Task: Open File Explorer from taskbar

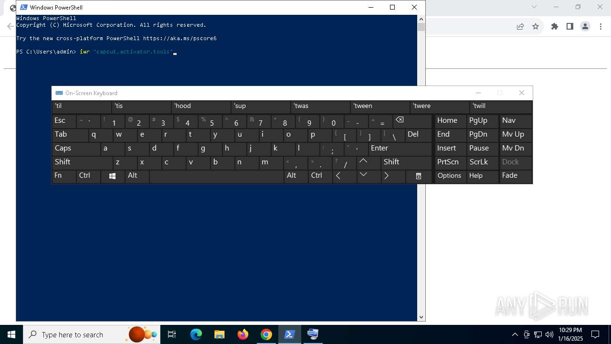Action: click(219, 334)
